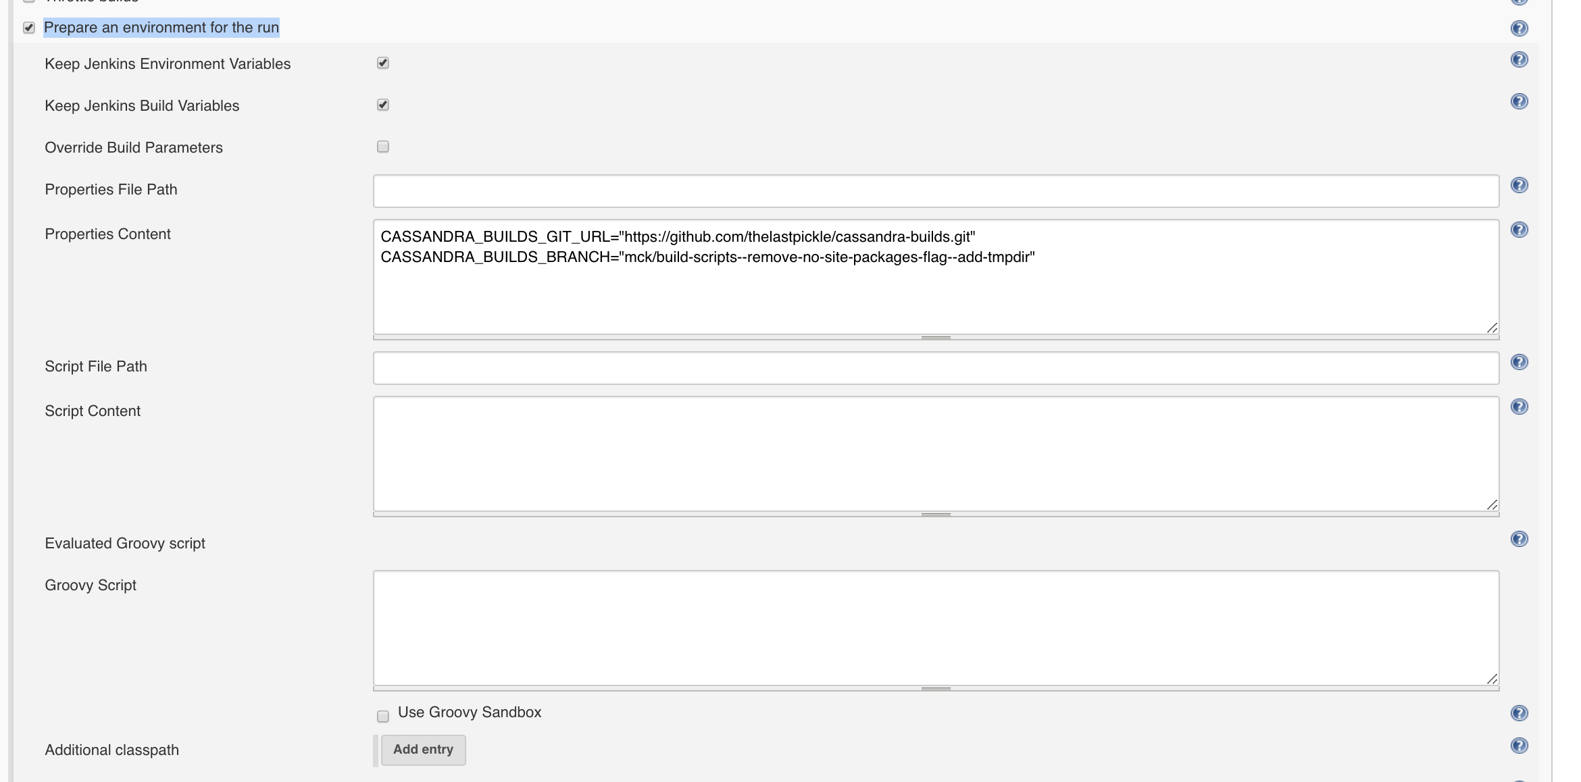Uncheck Prepare an environment for the run
This screenshot has width=1581, height=782.
[x=29, y=28]
